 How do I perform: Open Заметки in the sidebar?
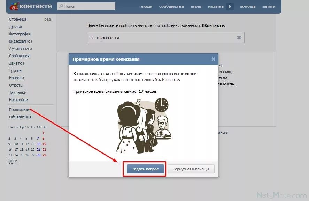click(x=16, y=63)
